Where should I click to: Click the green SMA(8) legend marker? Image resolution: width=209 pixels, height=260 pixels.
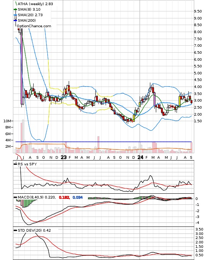point(15,10)
